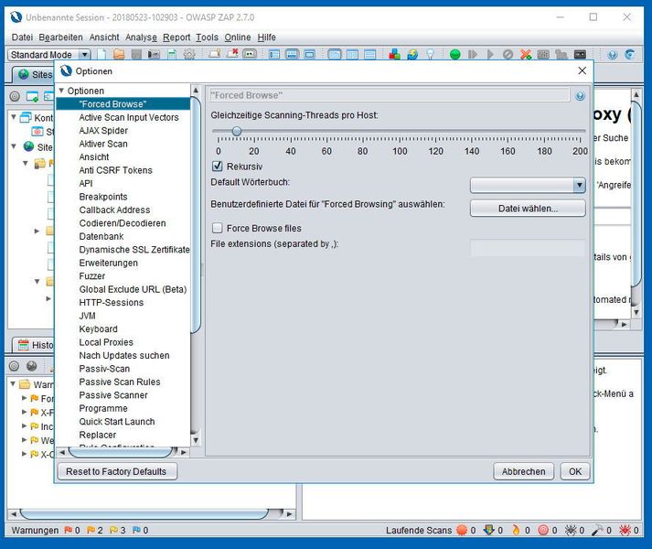Click the light bulb toolbar icon
652x549 pixels.
pos(431,55)
